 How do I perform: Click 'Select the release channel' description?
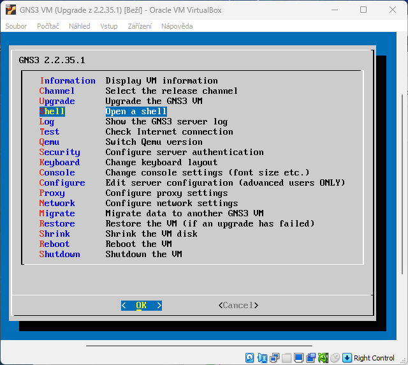click(x=171, y=91)
